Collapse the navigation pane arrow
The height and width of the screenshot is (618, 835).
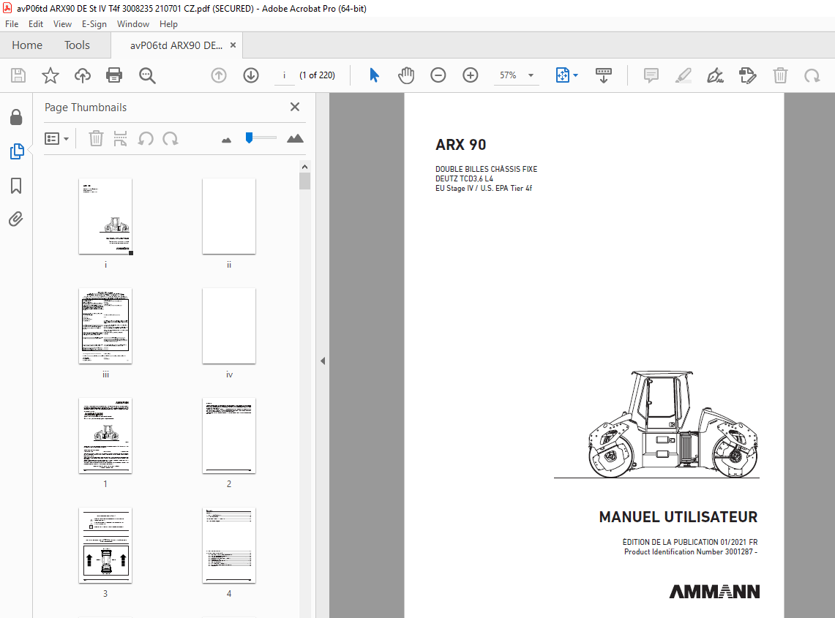[x=323, y=361]
